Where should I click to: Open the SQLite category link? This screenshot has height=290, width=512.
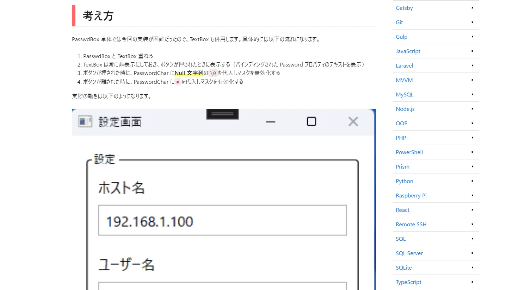pyautogui.click(x=404, y=267)
